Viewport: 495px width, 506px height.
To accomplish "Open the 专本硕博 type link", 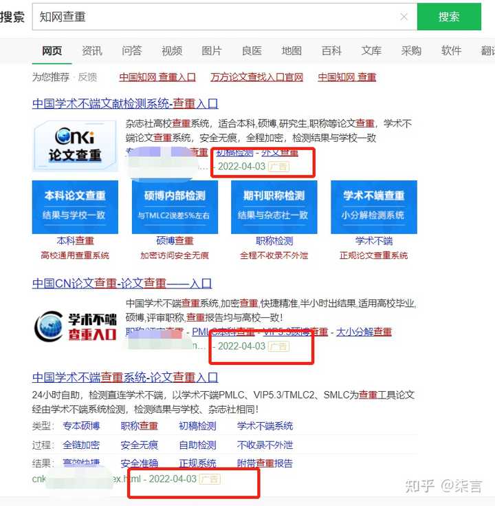I will tap(81, 426).
